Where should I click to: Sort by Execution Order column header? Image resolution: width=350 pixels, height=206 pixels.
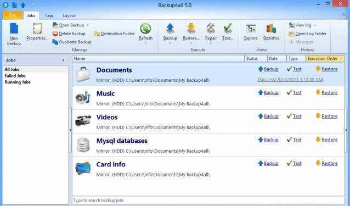[325, 59]
